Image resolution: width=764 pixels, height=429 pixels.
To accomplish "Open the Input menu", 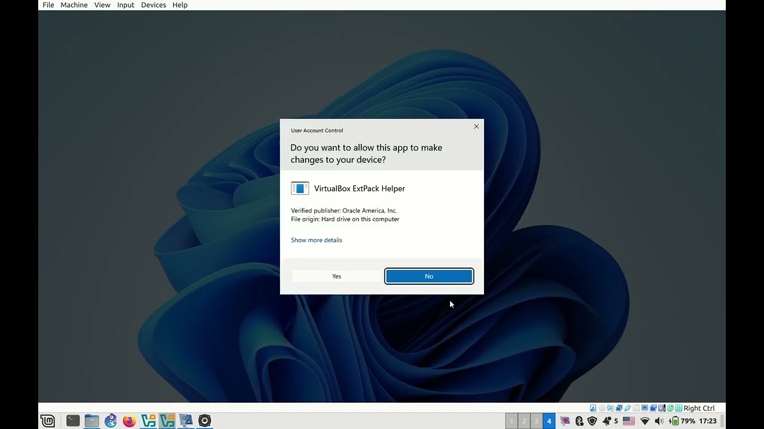I will tap(125, 5).
